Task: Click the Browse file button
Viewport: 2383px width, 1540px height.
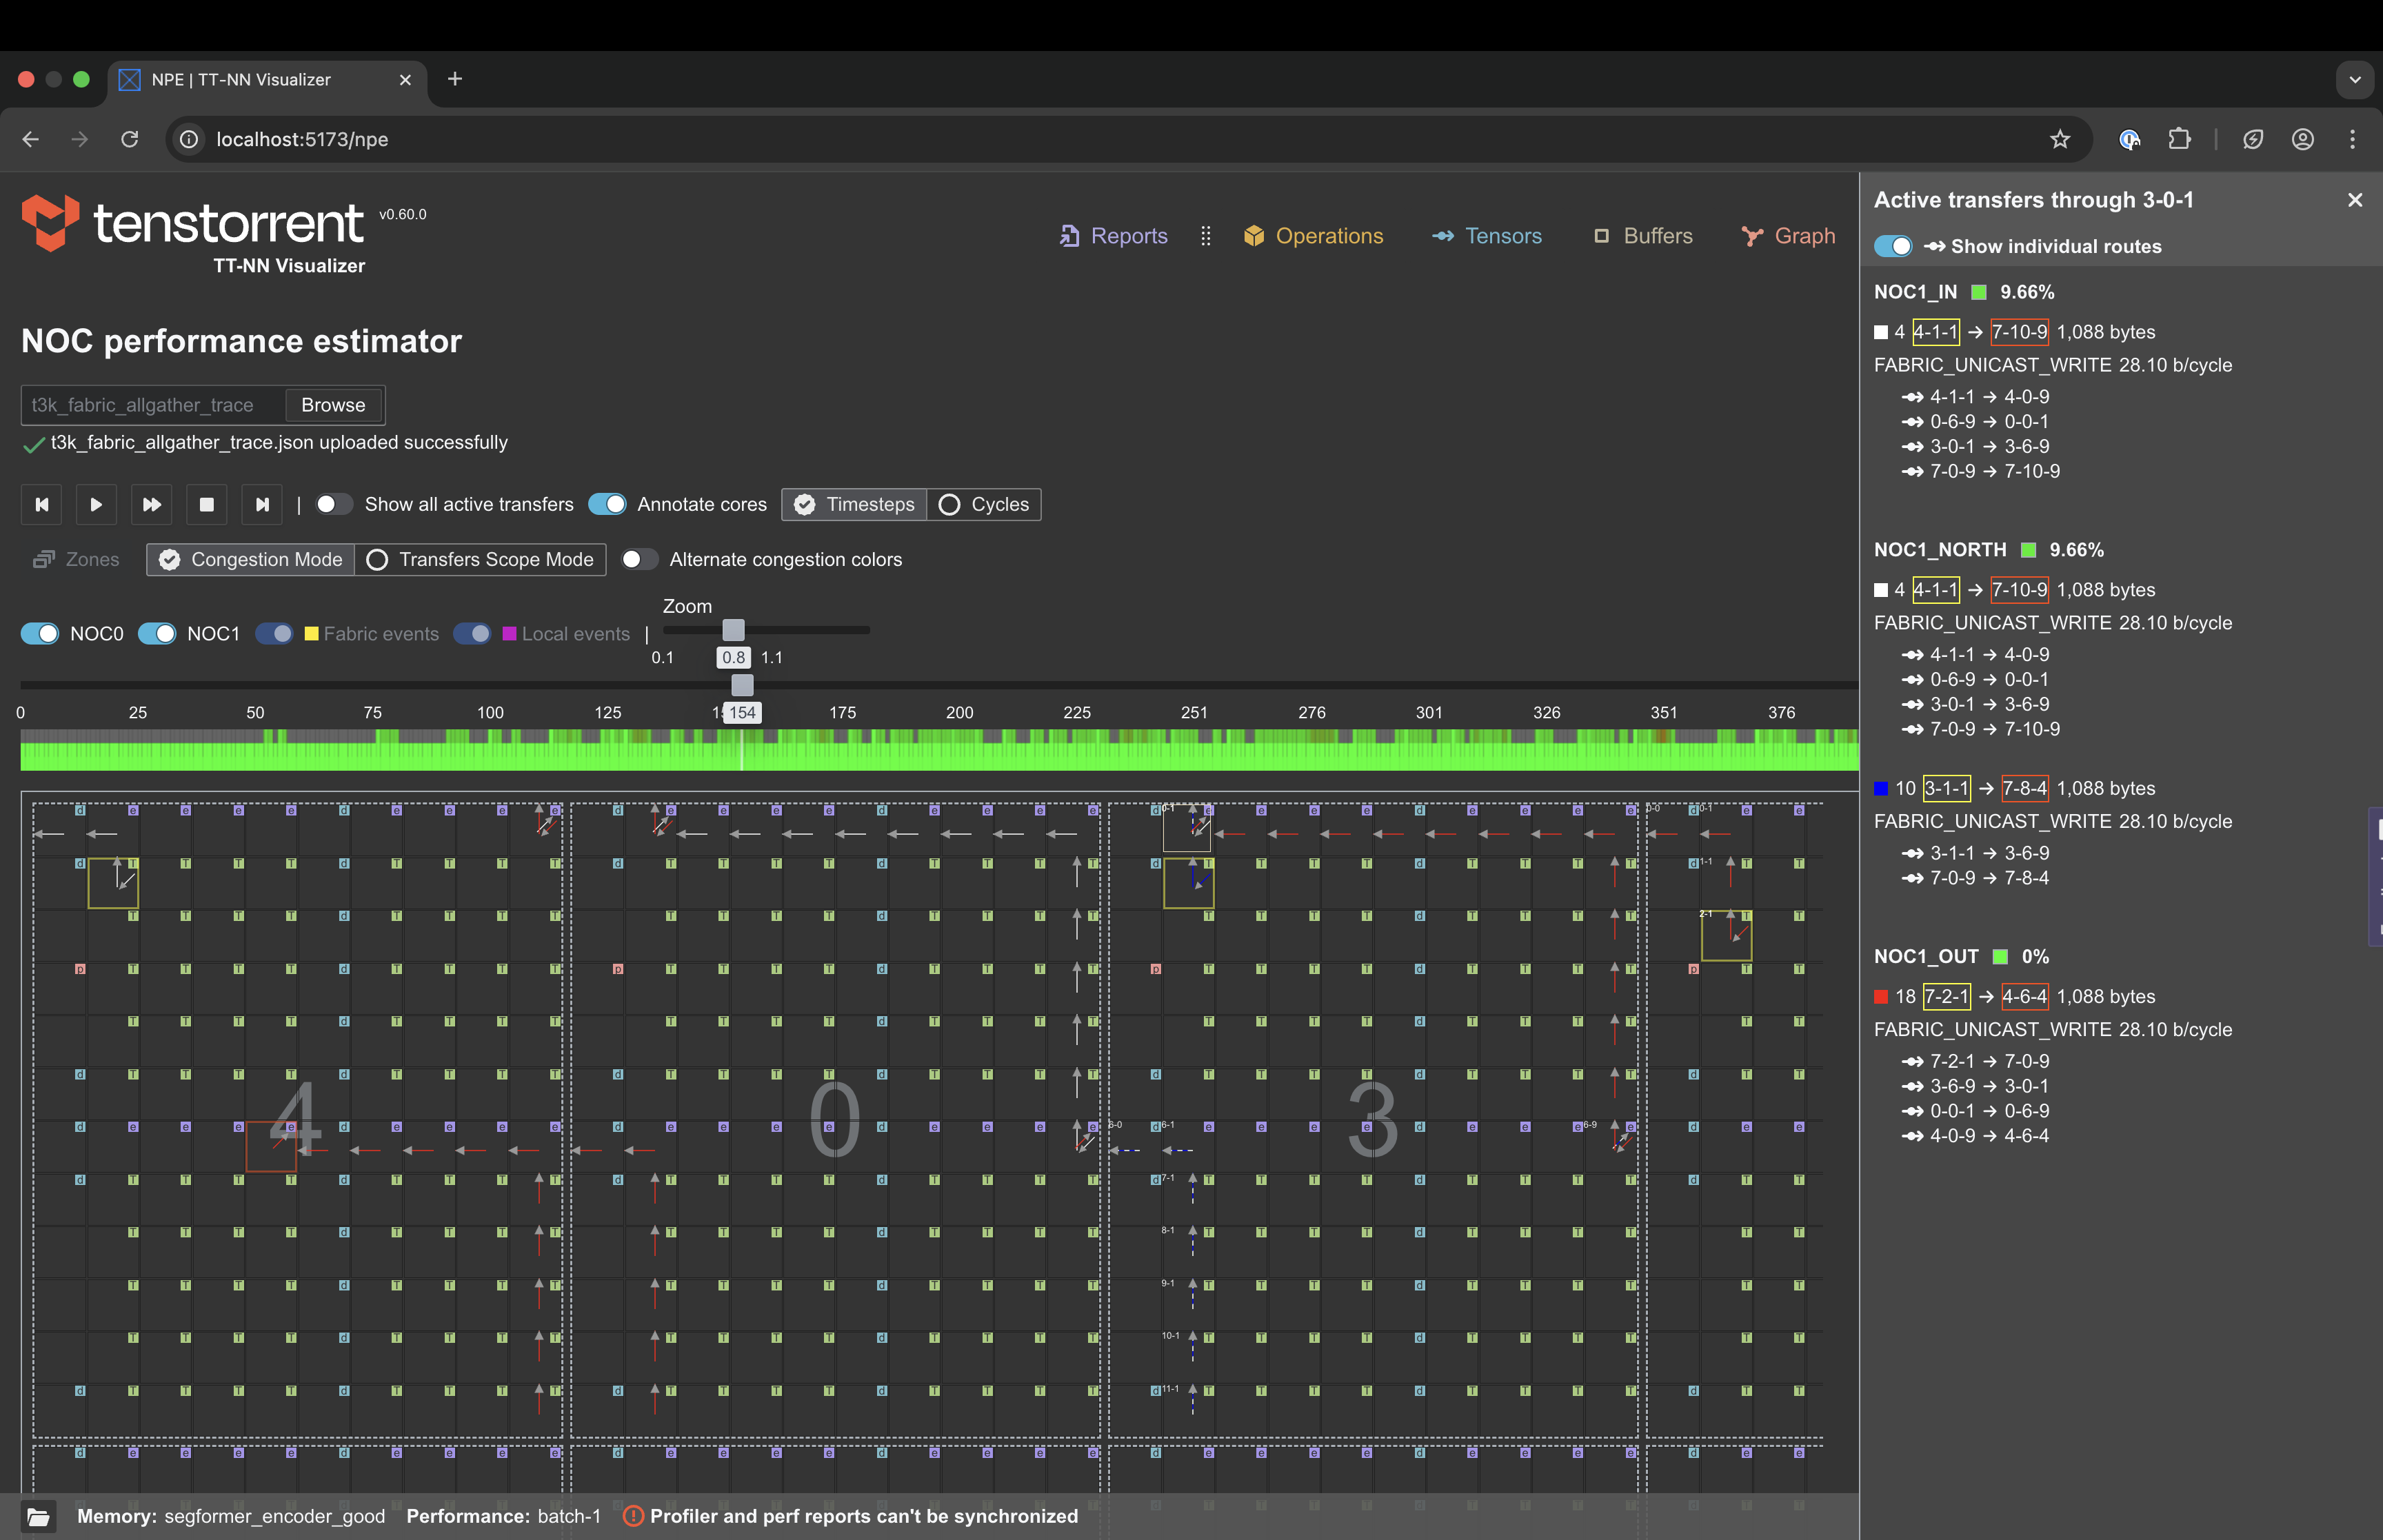Action: pyautogui.click(x=333, y=405)
